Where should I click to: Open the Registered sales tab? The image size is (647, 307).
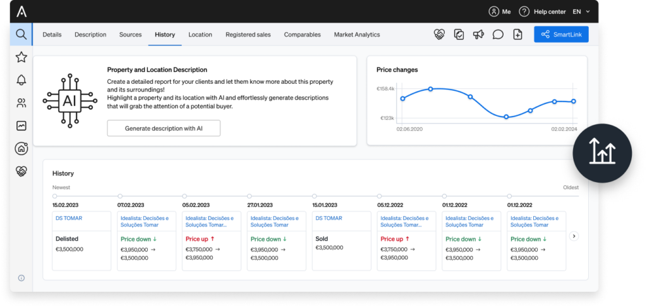tap(248, 35)
